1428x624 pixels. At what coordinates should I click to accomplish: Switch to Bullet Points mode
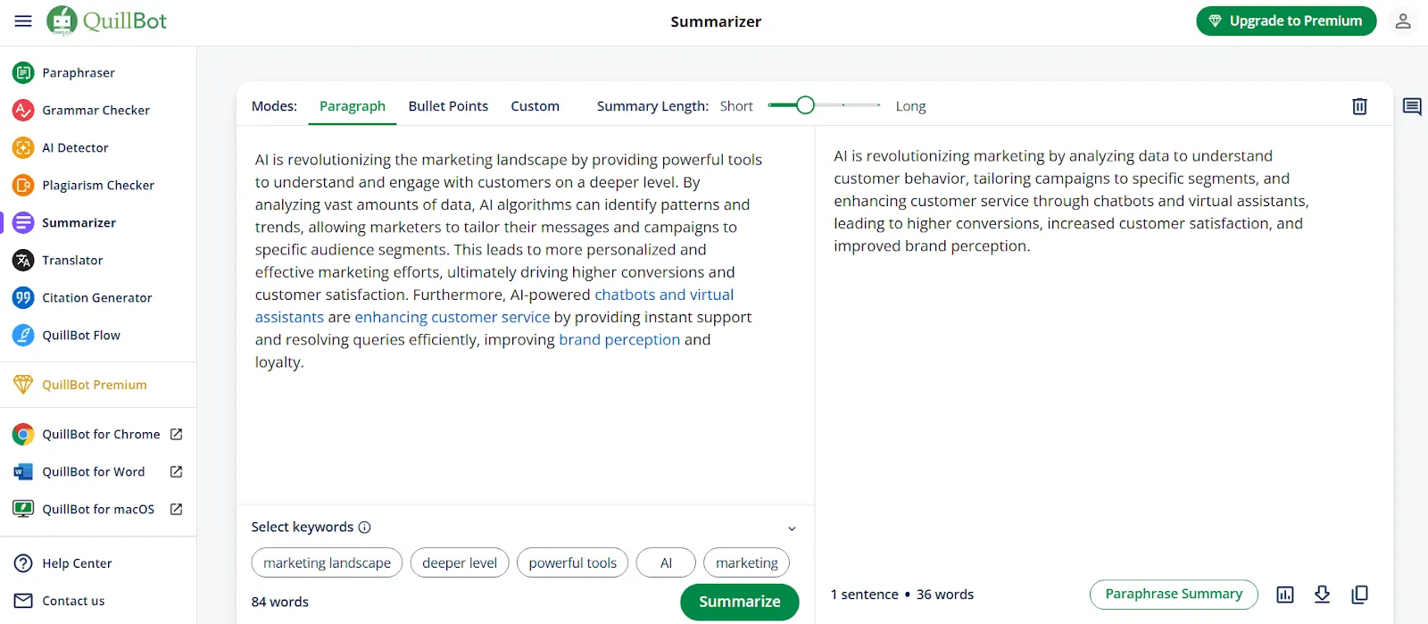click(x=448, y=106)
